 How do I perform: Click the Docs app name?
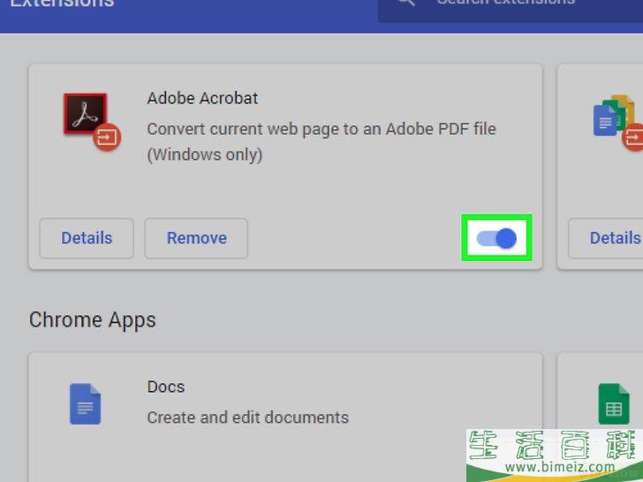click(x=166, y=387)
